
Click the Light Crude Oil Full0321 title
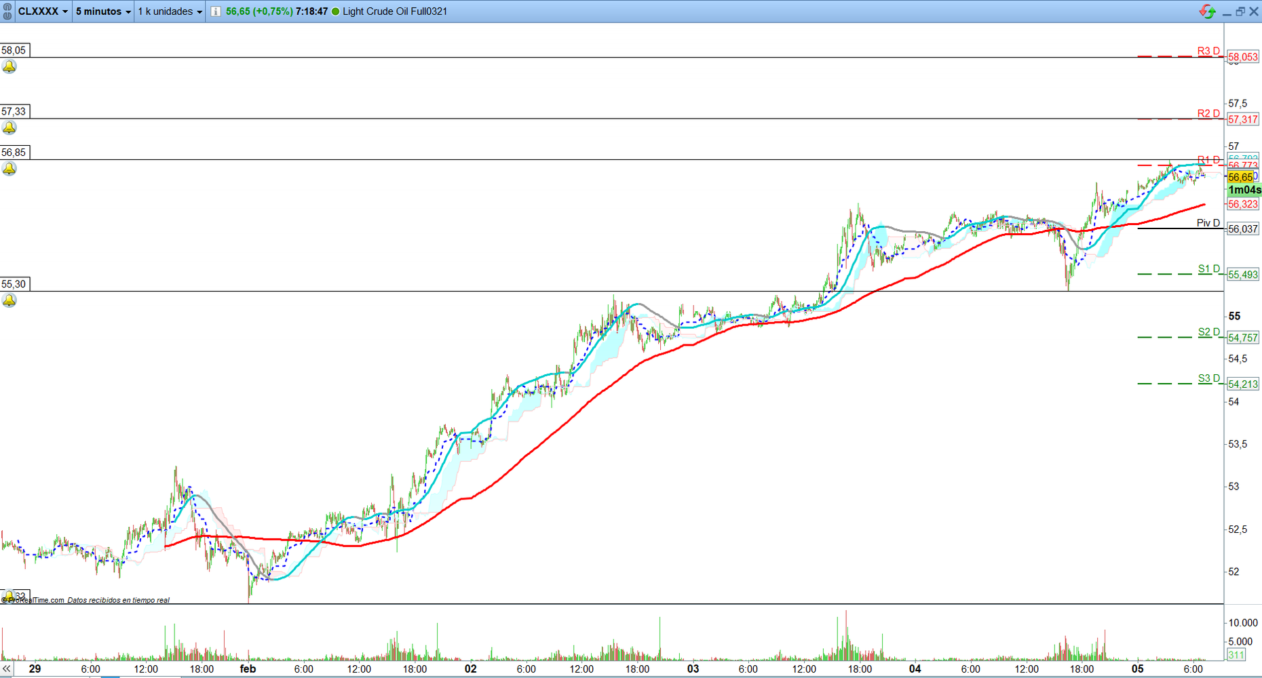click(x=395, y=12)
